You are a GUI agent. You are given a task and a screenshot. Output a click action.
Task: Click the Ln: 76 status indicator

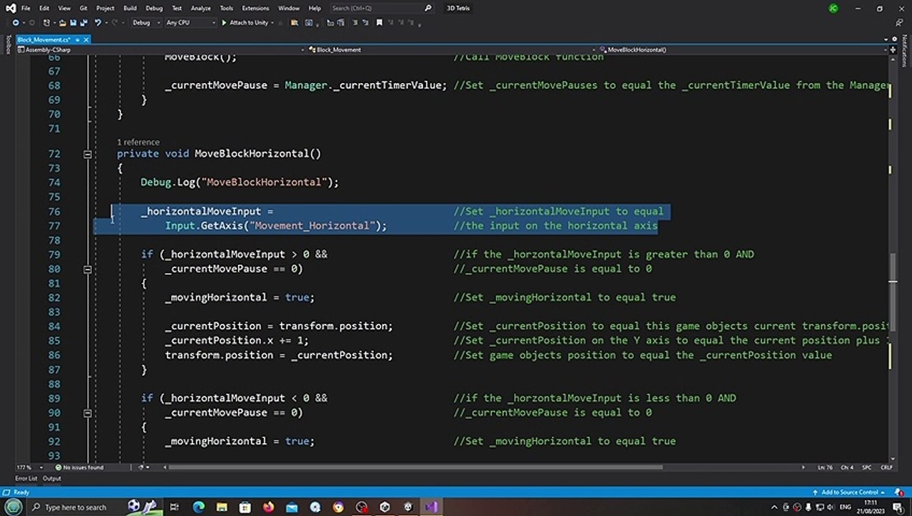[827, 467]
